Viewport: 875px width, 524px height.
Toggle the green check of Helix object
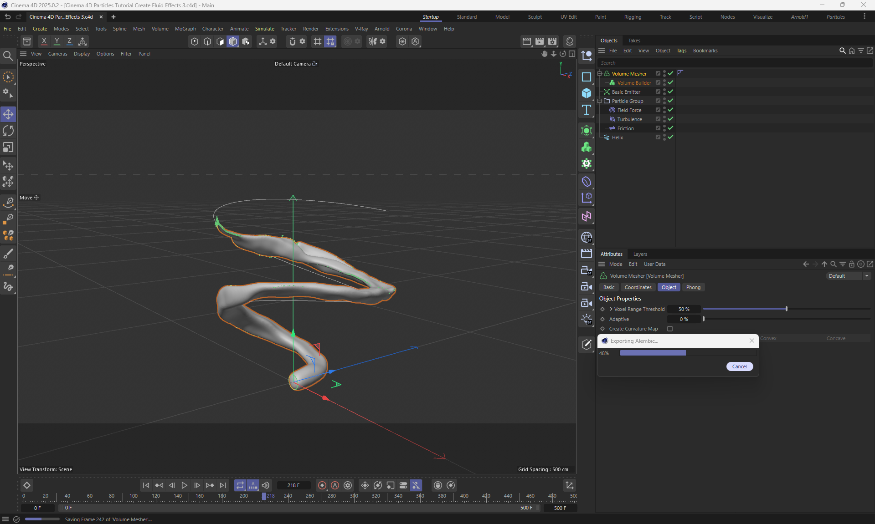click(670, 137)
